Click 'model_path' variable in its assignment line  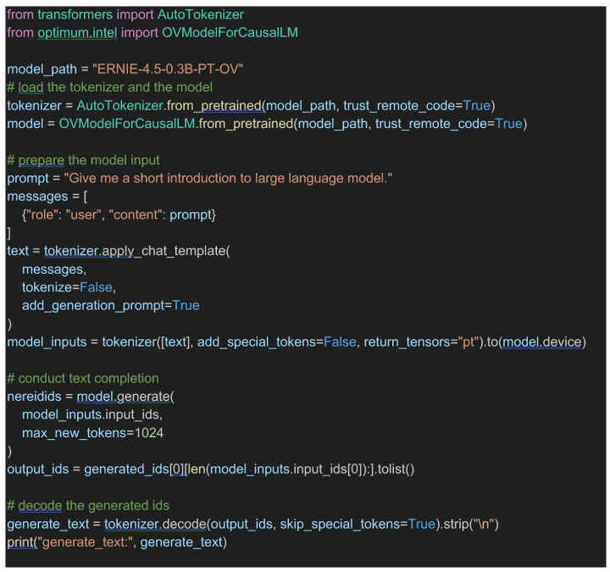click(42, 69)
